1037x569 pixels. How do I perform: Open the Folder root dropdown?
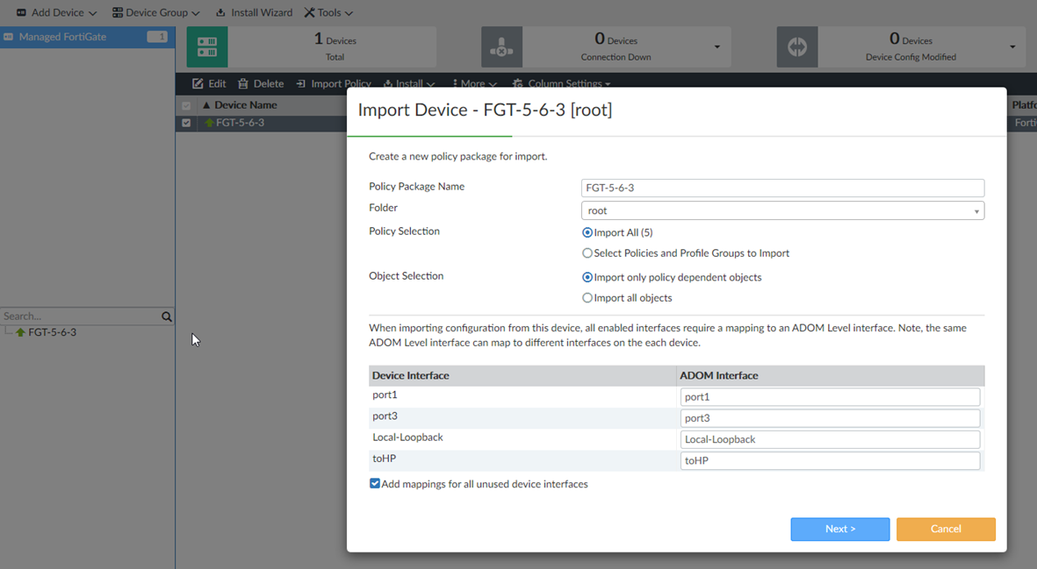[x=782, y=210]
